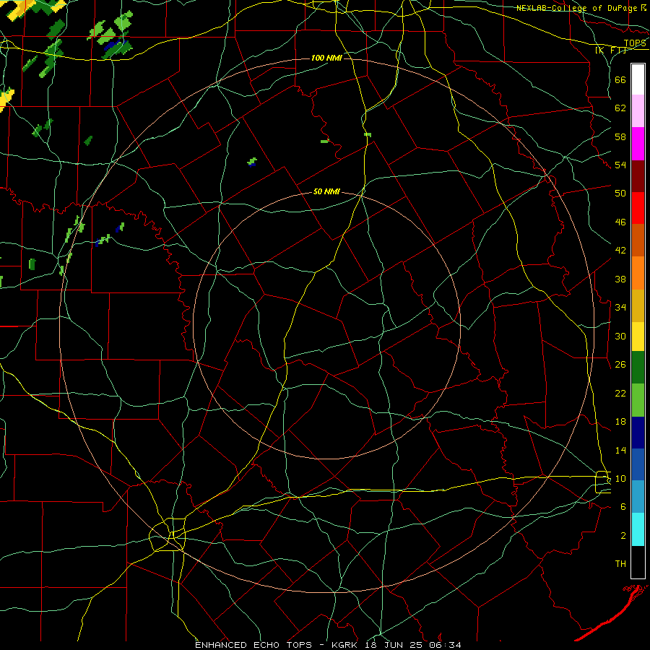Click the light pink 62 kft legend swatch
Viewport: 650px width, 650px height.
[638, 110]
